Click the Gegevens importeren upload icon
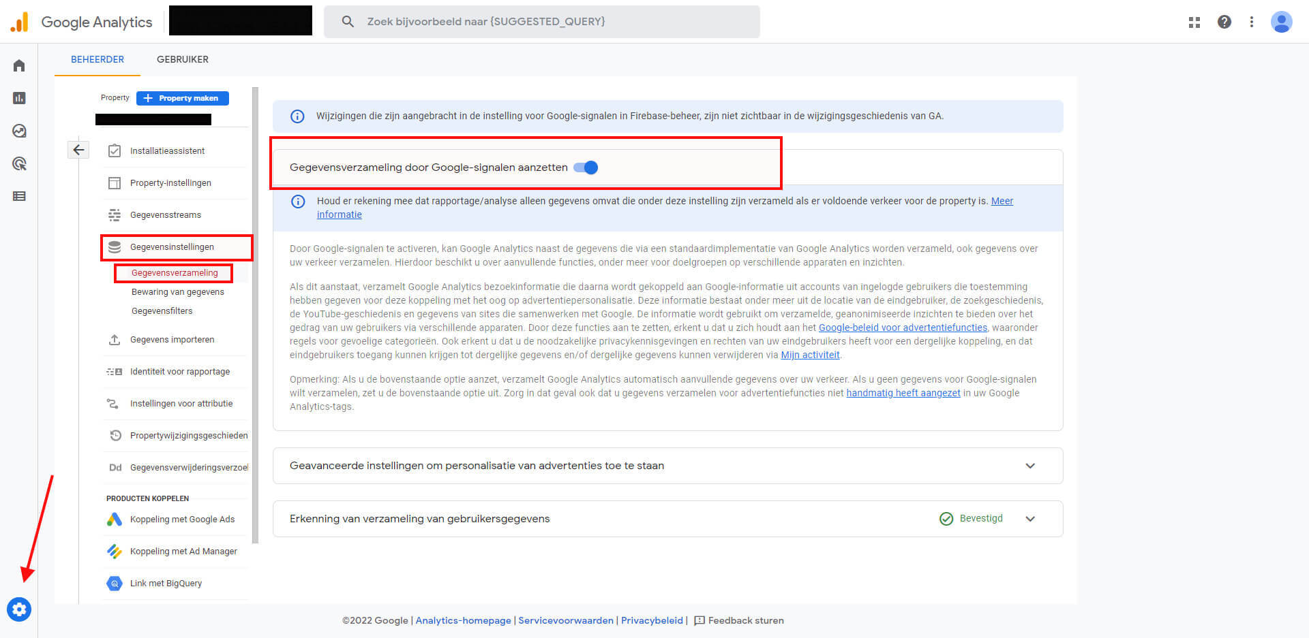The width and height of the screenshot is (1309, 638). 115,339
